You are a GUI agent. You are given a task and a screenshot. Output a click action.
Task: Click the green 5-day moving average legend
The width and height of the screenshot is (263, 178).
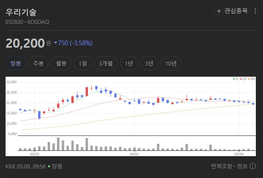point(235,79)
